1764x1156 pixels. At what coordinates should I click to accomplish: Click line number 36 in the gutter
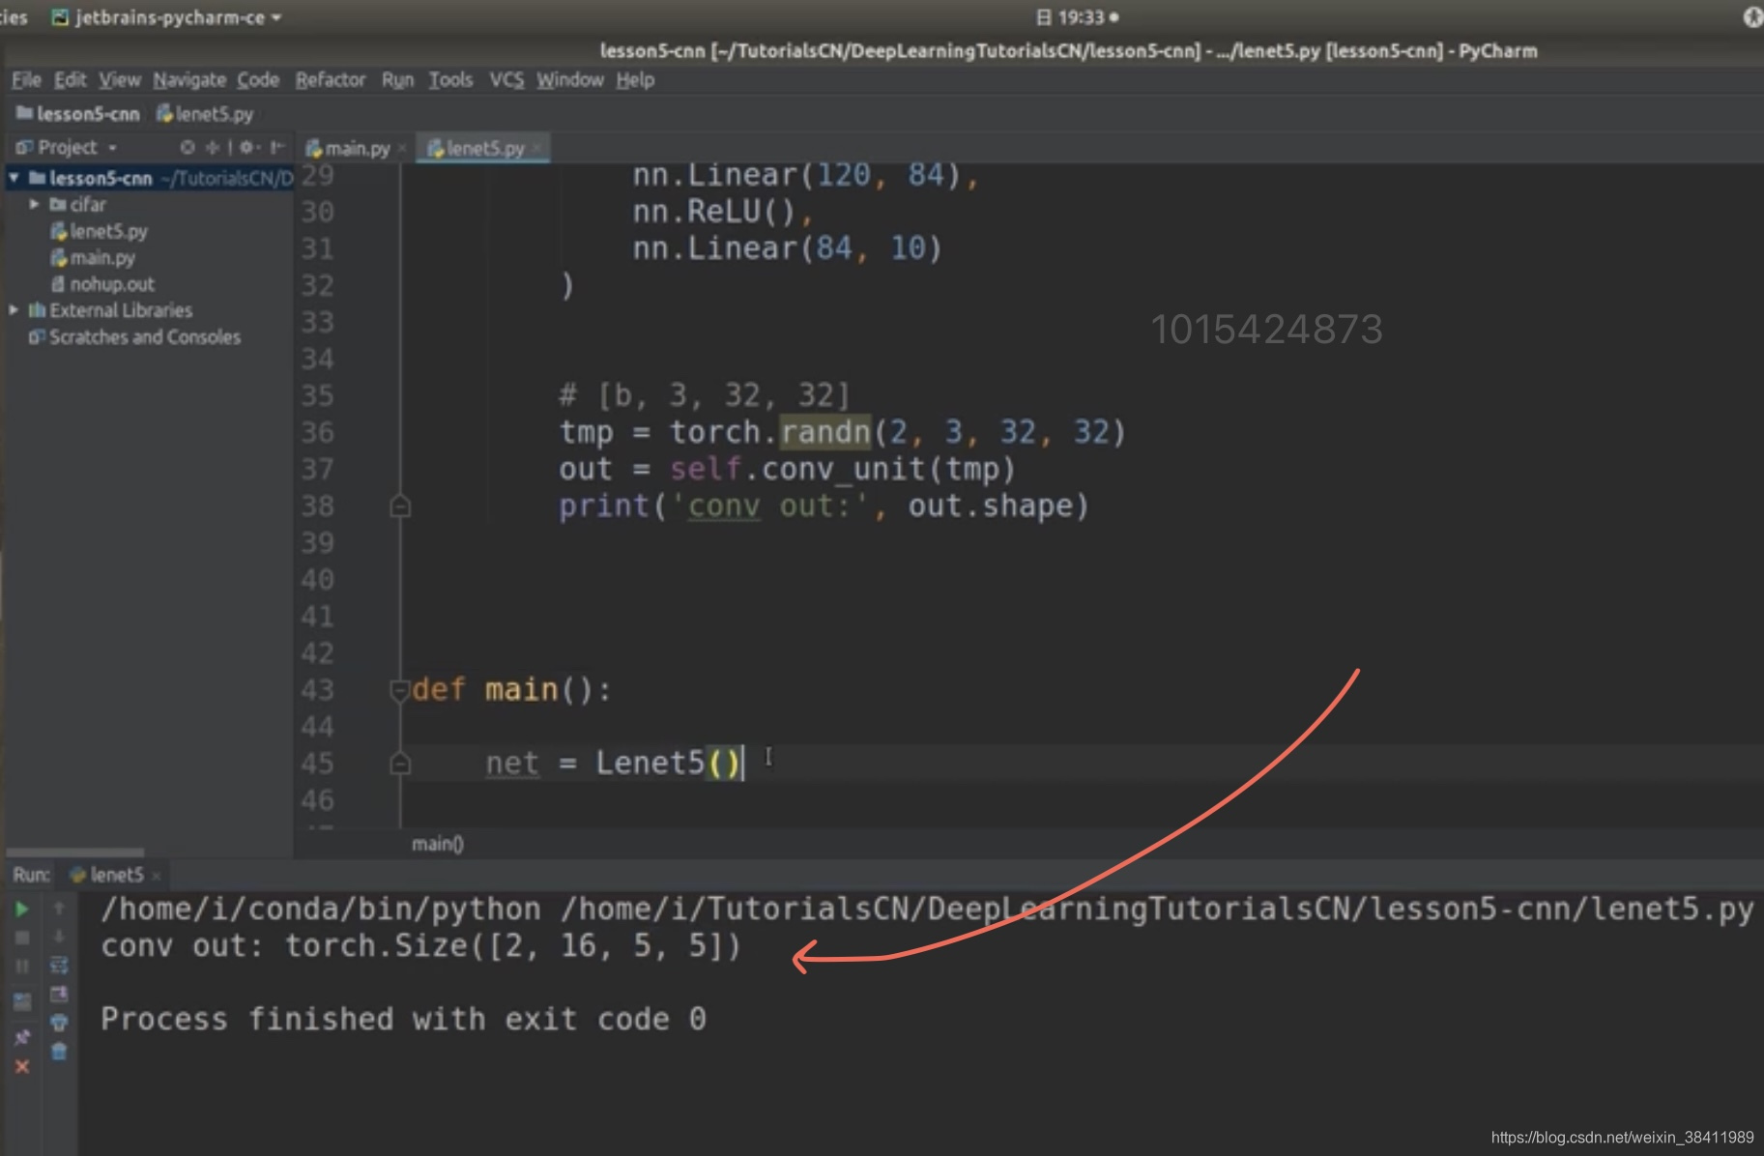[x=317, y=432]
